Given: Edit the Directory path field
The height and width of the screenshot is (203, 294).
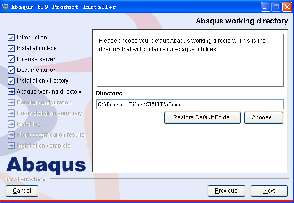Looking at the screenshot, I should 190,104.
